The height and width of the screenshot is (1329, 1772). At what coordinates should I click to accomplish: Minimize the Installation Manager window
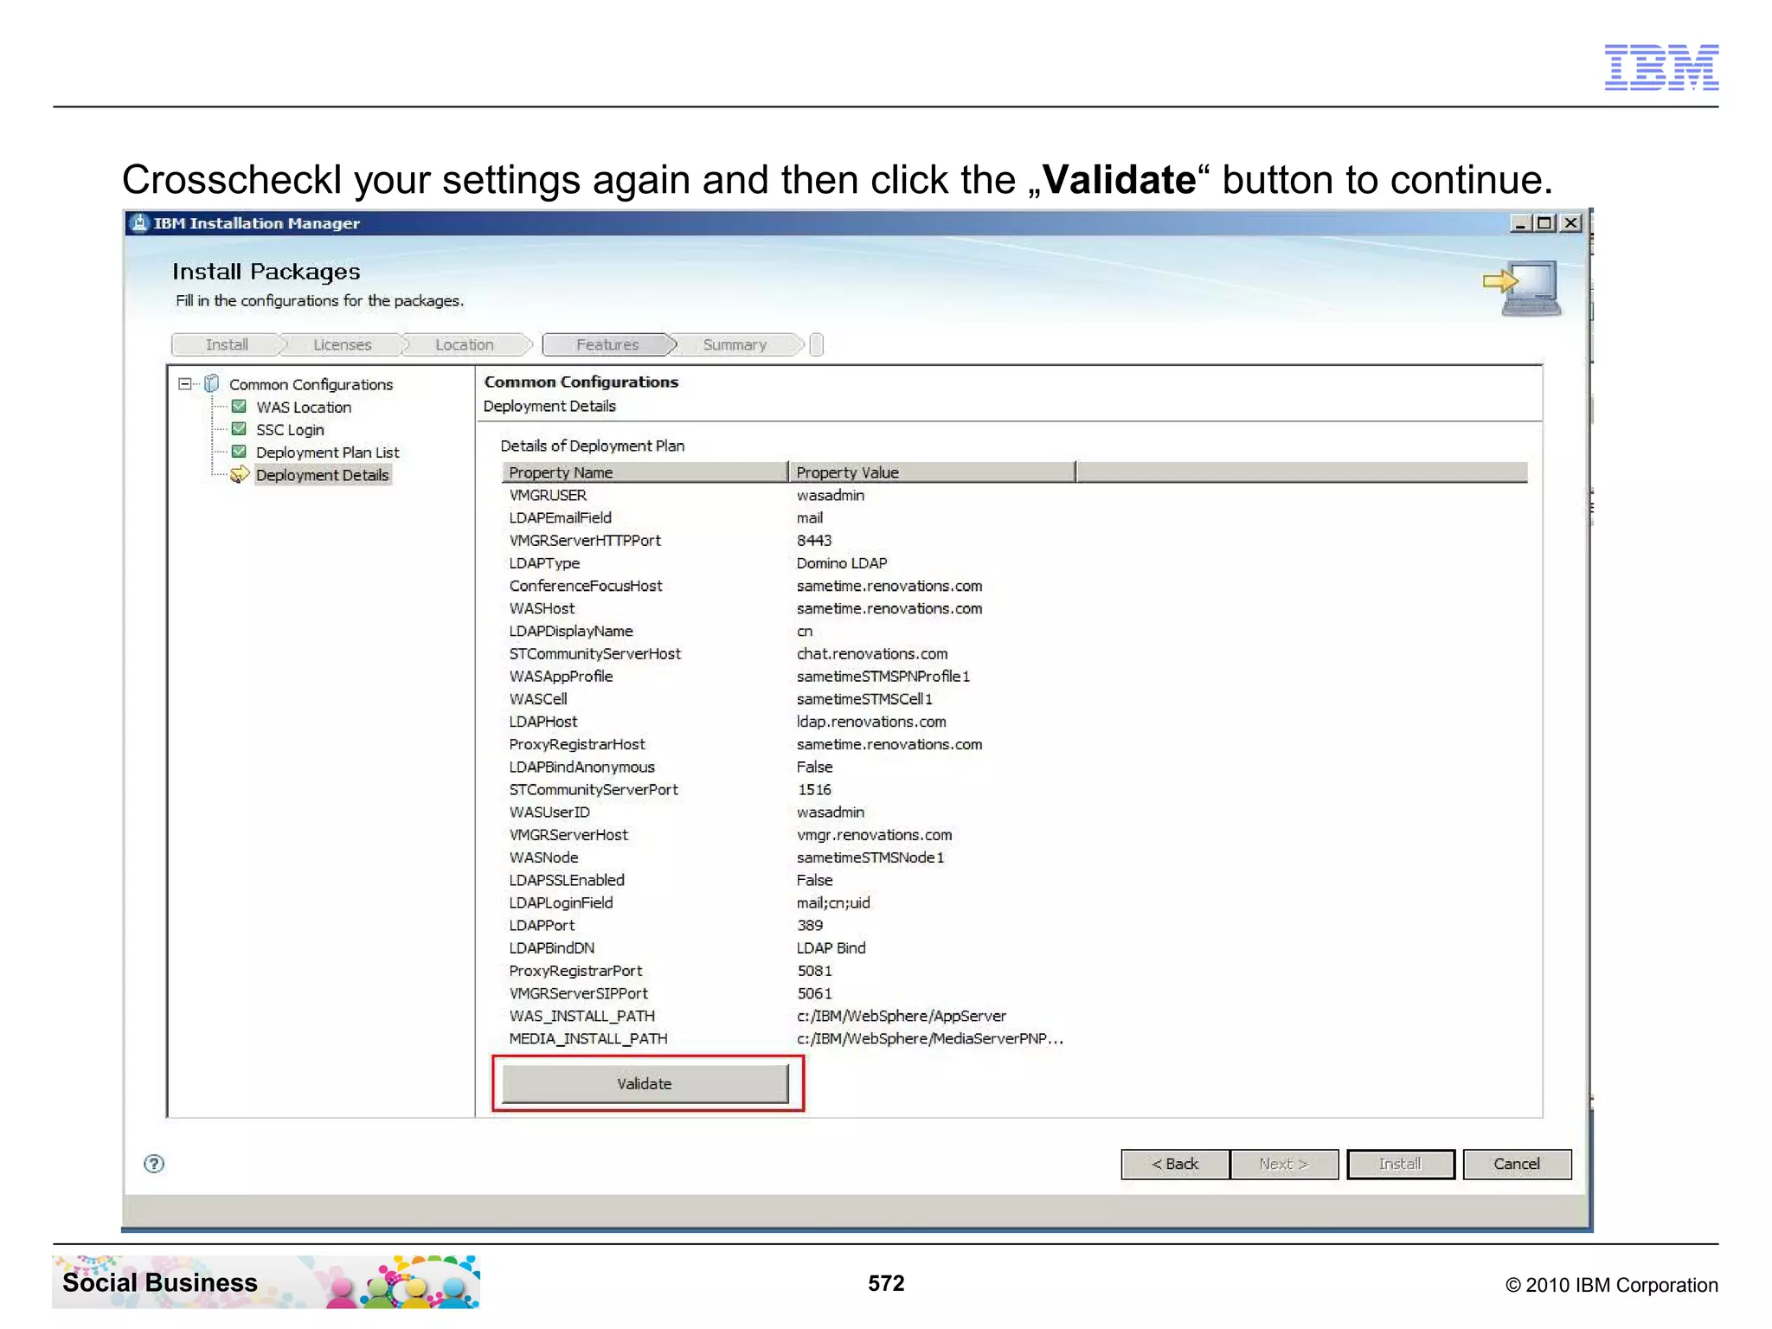coord(1520,223)
